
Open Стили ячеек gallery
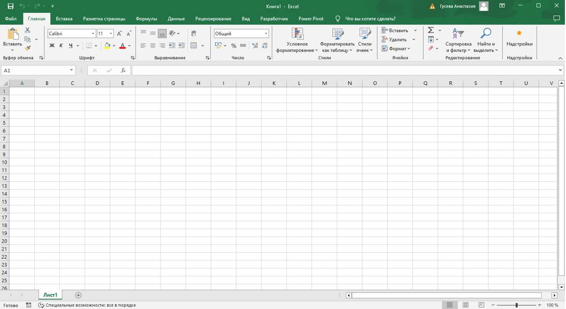click(364, 40)
